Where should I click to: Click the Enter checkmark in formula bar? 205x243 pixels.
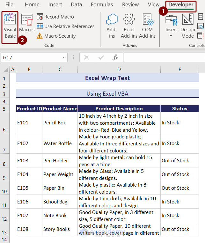[101, 57]
